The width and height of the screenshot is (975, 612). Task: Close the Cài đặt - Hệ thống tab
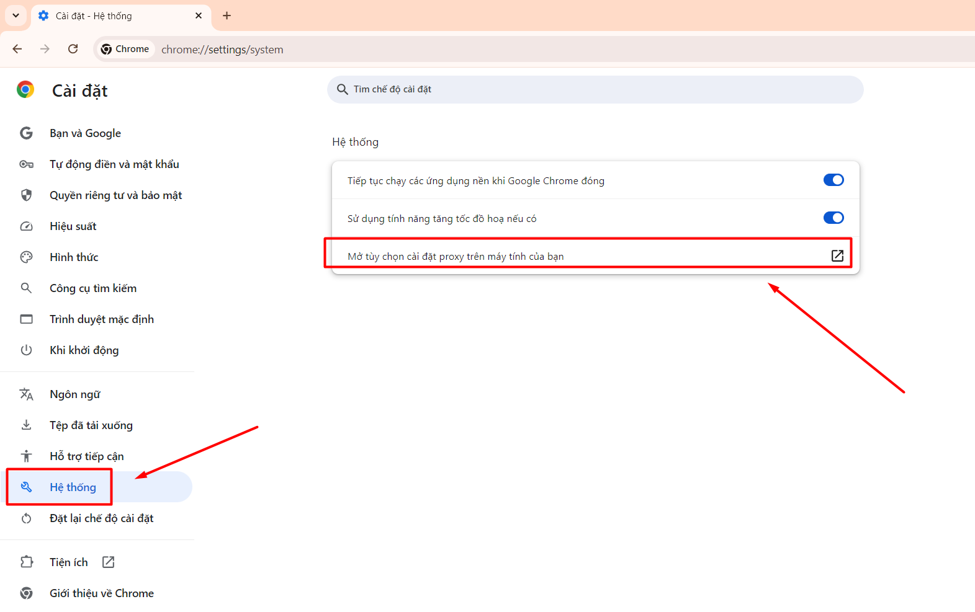click(x=199, y=16)
